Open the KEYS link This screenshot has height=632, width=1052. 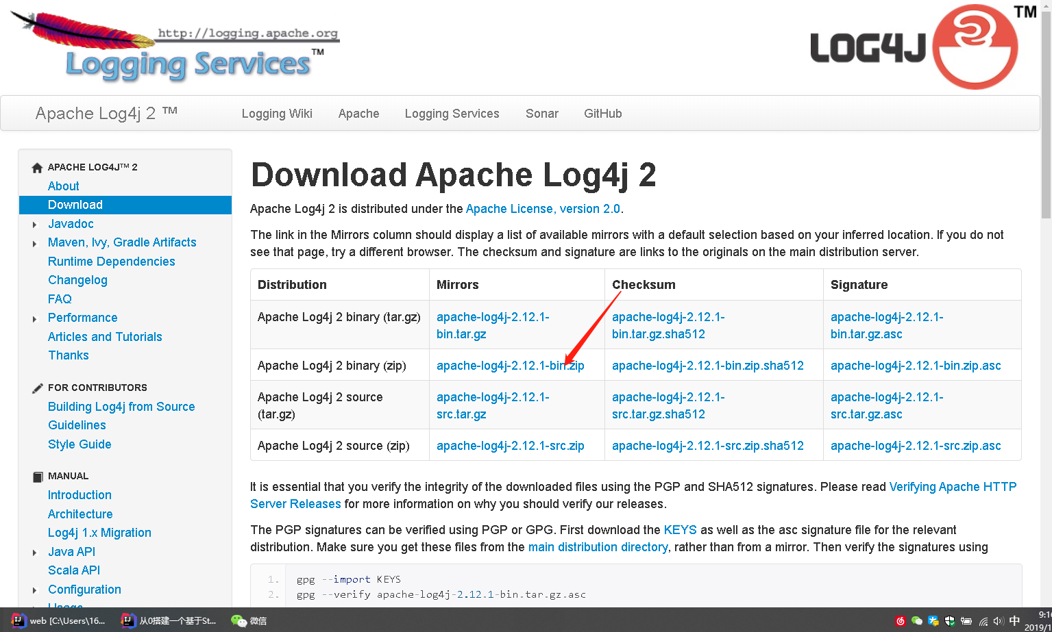tap(680, 530)
